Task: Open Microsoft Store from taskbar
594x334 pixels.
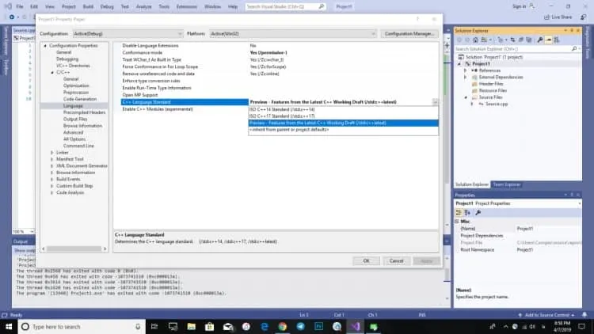Action: click(x=210, y=326)
